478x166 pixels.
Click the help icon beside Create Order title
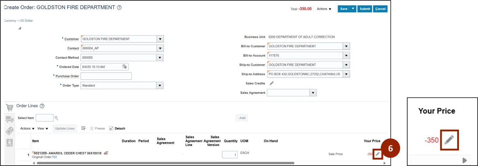tap(119, 7)
